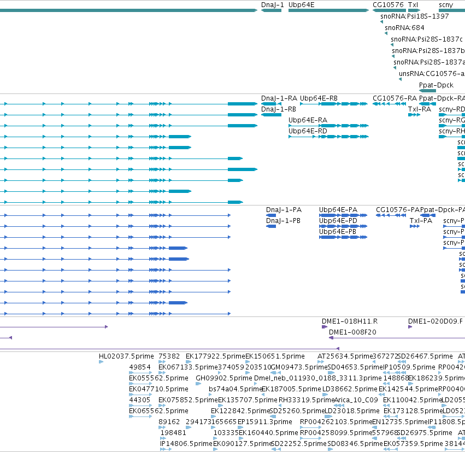This screenshot has height=452, width=465.
Task: Click the unsRNA:CG10576-a label
Action: pyautogui.click(x=432, y=74)
